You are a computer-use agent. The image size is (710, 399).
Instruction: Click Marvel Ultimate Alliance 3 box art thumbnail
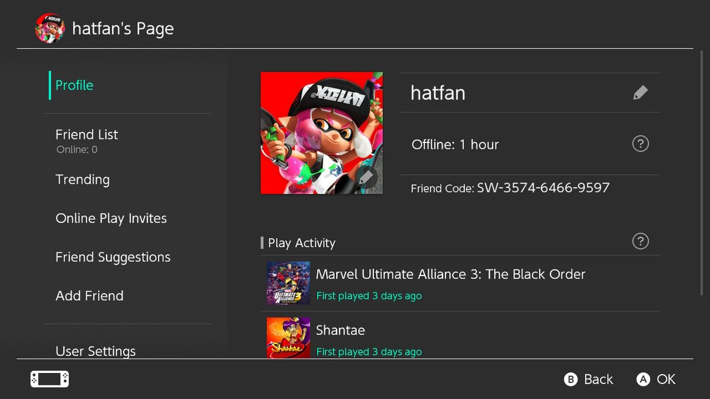tap(288, 284)
